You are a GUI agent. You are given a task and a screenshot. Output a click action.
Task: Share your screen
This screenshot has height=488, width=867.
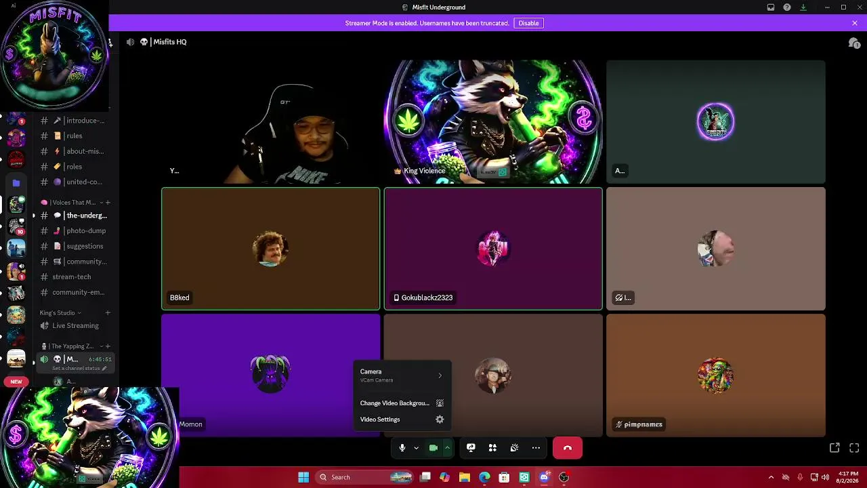pos(471,448)
